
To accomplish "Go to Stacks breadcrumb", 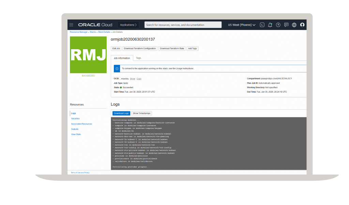I will (93, 32).
